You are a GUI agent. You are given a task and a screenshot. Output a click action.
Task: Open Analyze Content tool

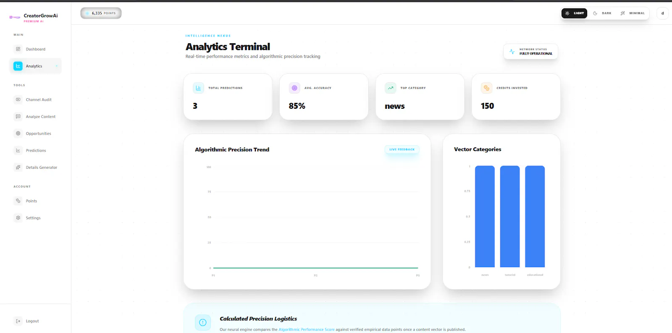pos(35,116)
